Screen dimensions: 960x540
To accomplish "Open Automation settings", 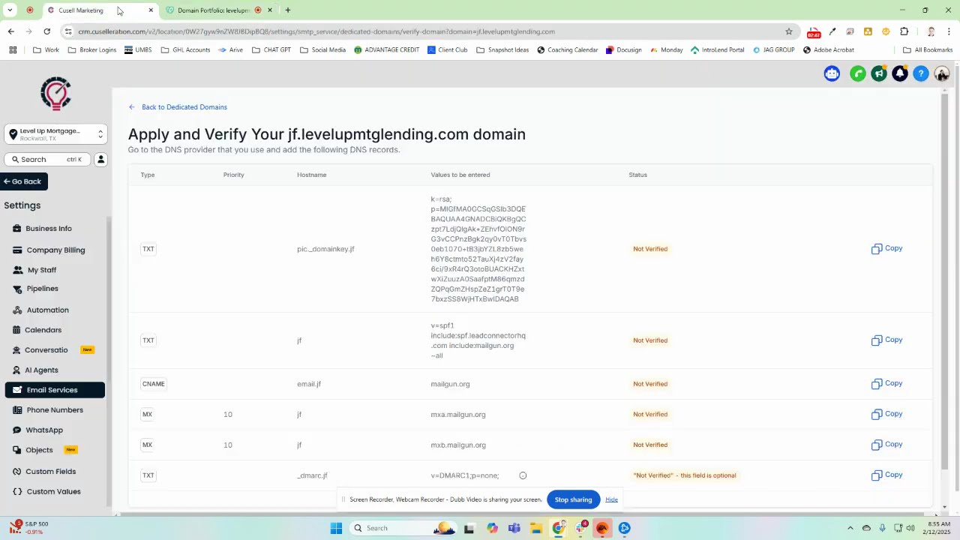I will (47, 310).
